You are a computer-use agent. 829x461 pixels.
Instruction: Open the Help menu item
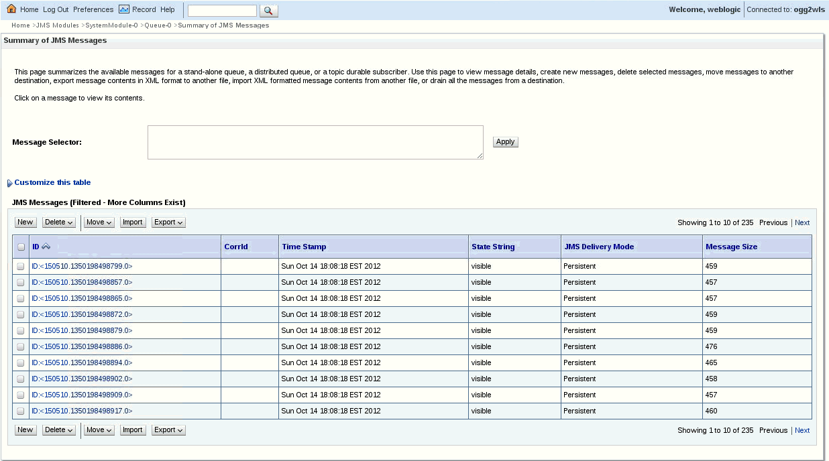click(x=168, y=9)
